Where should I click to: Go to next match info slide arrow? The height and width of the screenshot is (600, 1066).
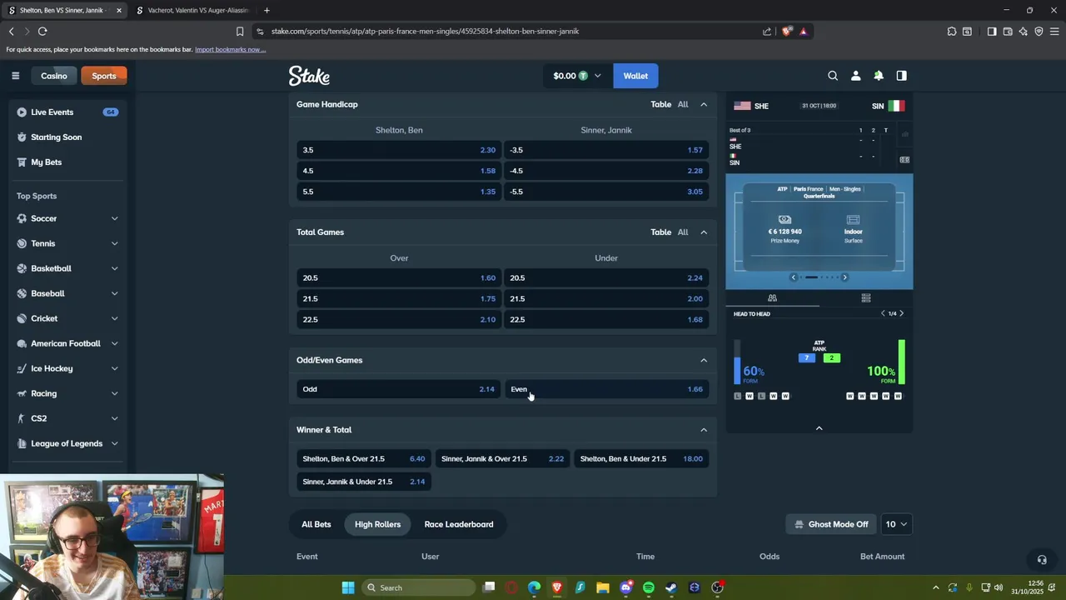coord(844,277)
